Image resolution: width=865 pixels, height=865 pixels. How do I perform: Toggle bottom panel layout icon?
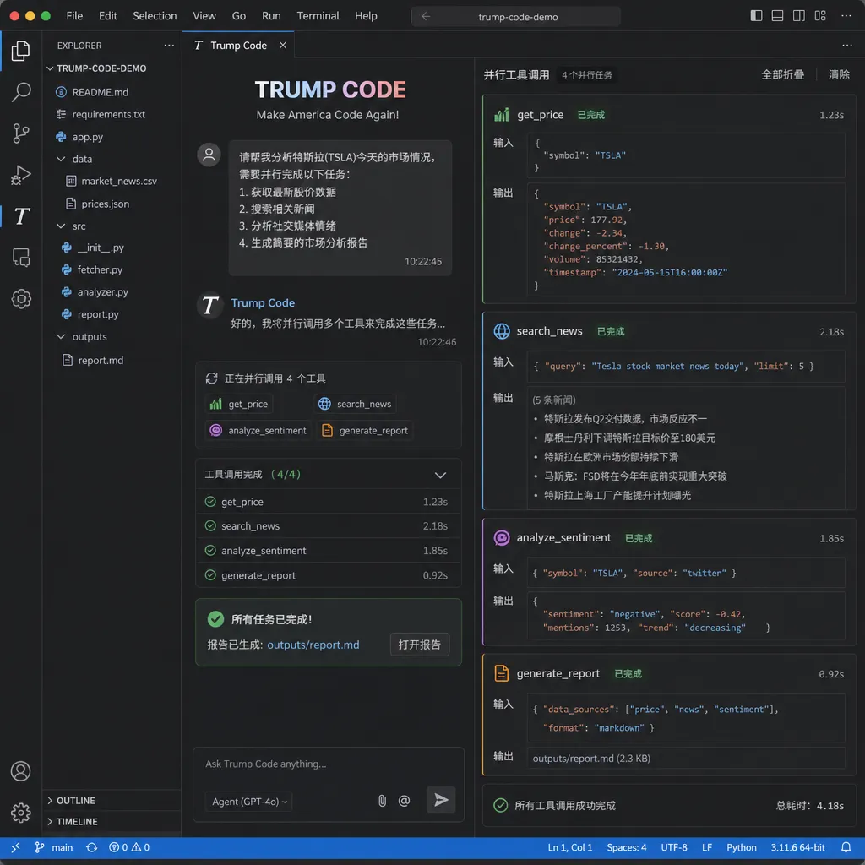pyautogui.click(x=777, y=16)
